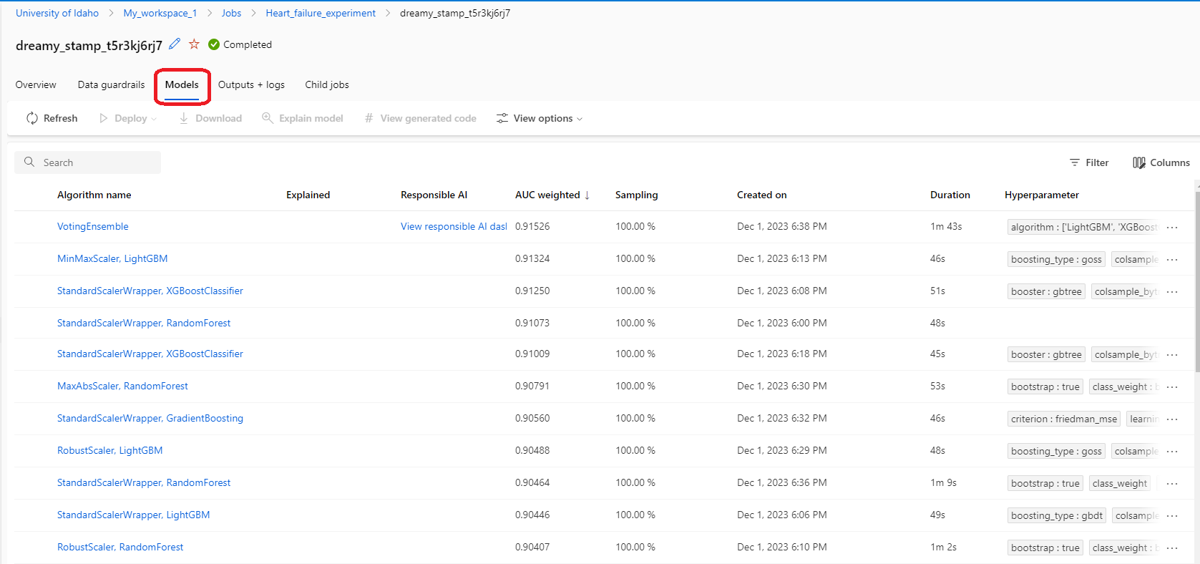Open more options for MinMaxScaler LightGBM row
The image size is (1200, 564).
click(x=1172, y=259)
